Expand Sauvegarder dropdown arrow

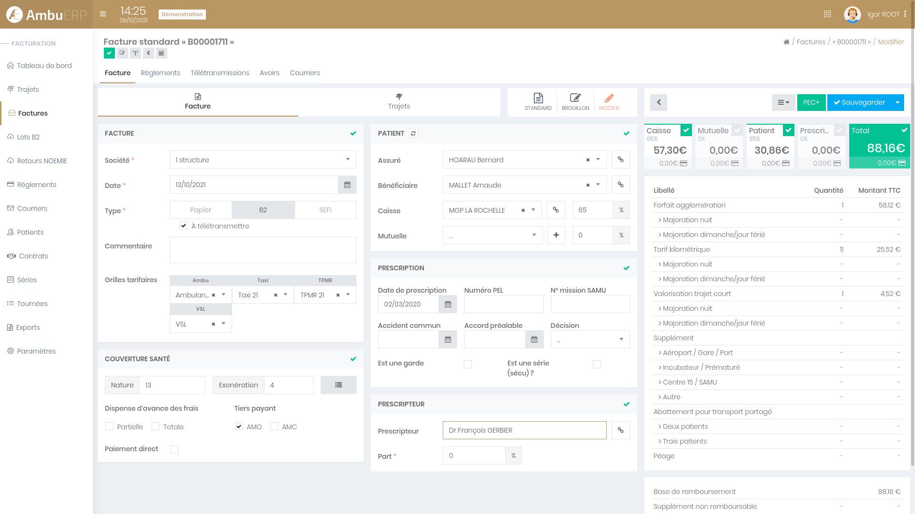[897, 102]
